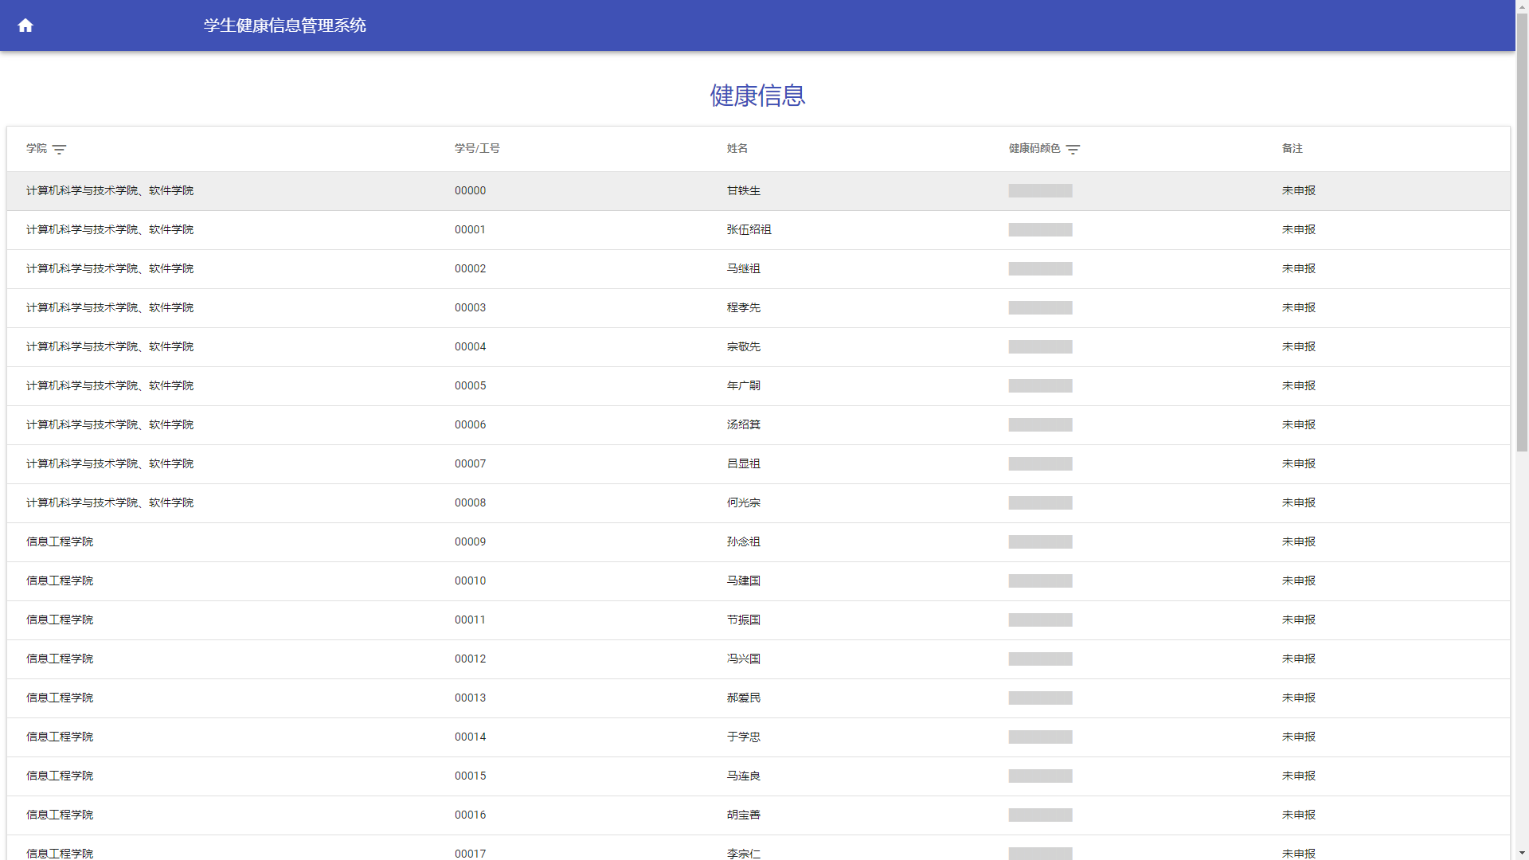Image resolution: width=1529 pixels, height=860 pixels.
Task: Click student ID 00008 cell
Action: (470, 503)
